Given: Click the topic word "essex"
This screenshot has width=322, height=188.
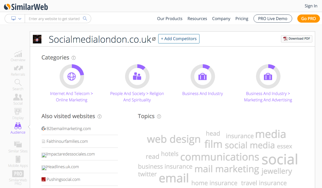Looking at the screenshot, I should [285, 147].
